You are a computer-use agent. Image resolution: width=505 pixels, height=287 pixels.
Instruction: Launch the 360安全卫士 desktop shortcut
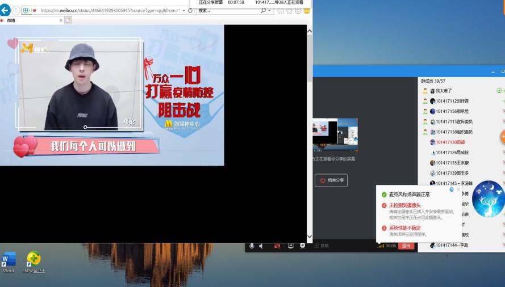34,261
